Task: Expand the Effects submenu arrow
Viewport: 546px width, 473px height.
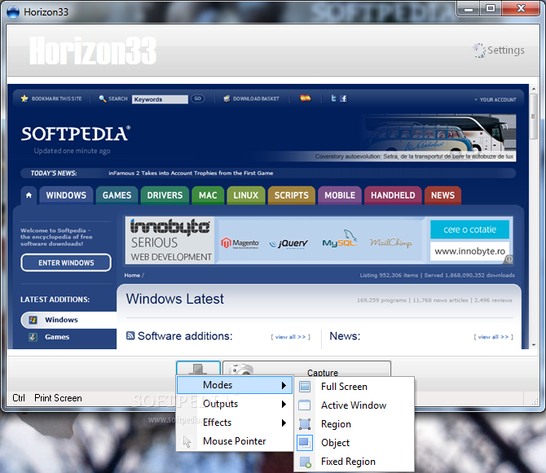Action: click(x=284, y=423)
